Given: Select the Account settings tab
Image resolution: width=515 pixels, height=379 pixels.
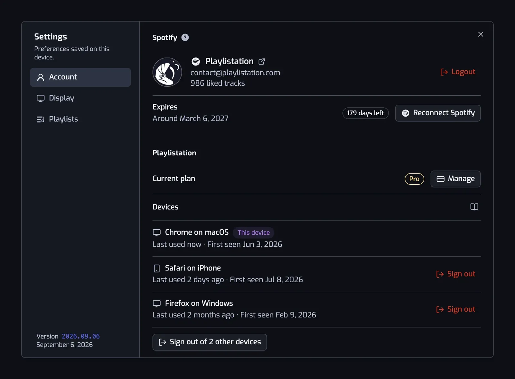Looking at the screenshot, I should point(80,77).
